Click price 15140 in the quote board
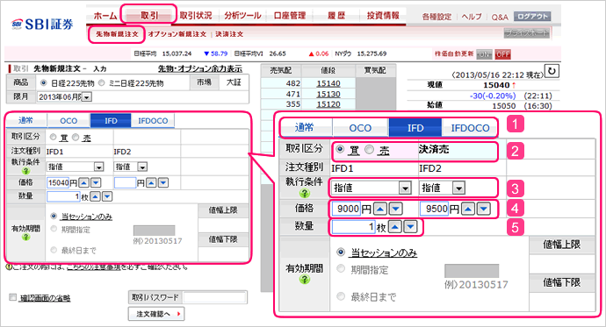 328,83
